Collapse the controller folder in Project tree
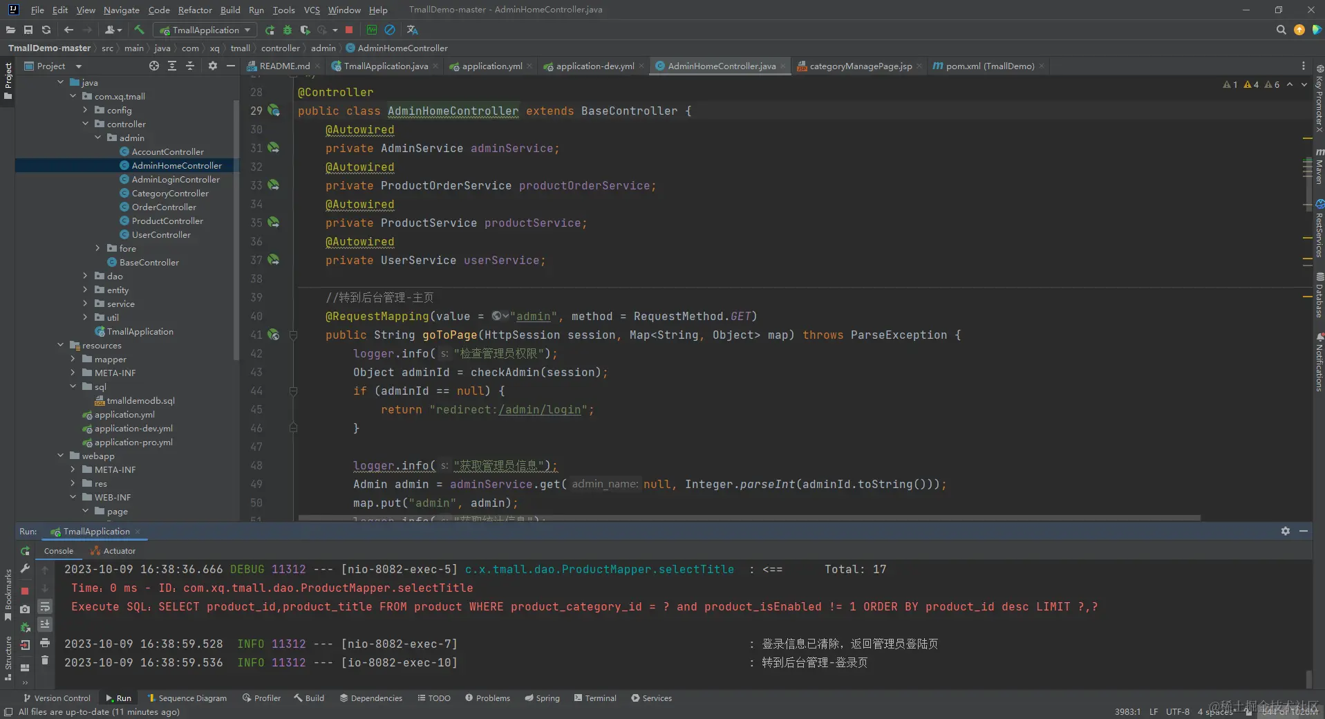 (86, 124)
